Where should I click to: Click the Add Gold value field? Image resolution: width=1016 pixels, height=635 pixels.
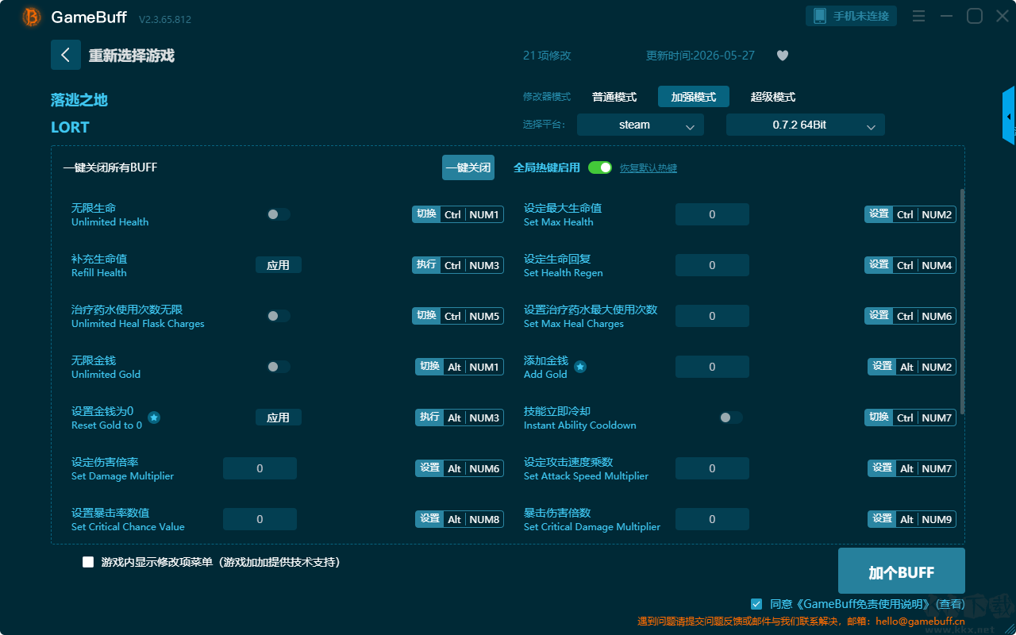[x=713, y=367]
